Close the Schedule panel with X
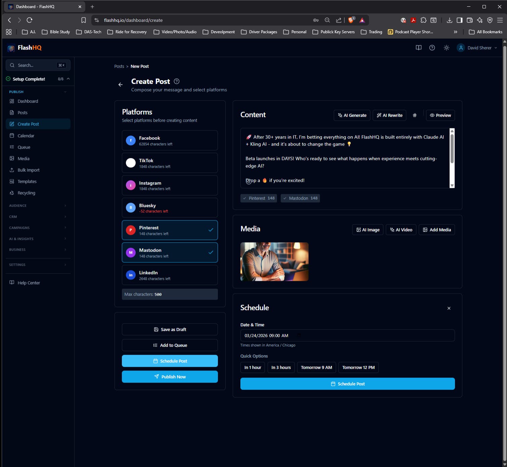Image resolution: width=507 pixels, height=467 pixels. click(x=449, y=308)
